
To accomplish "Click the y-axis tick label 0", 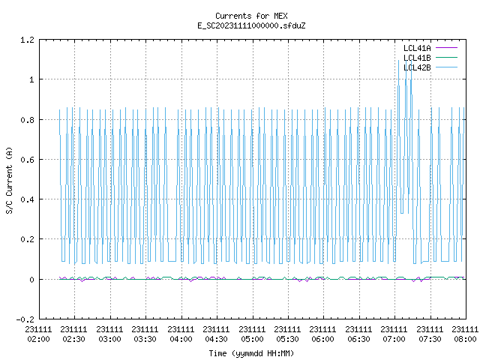I will pos(31,280).
